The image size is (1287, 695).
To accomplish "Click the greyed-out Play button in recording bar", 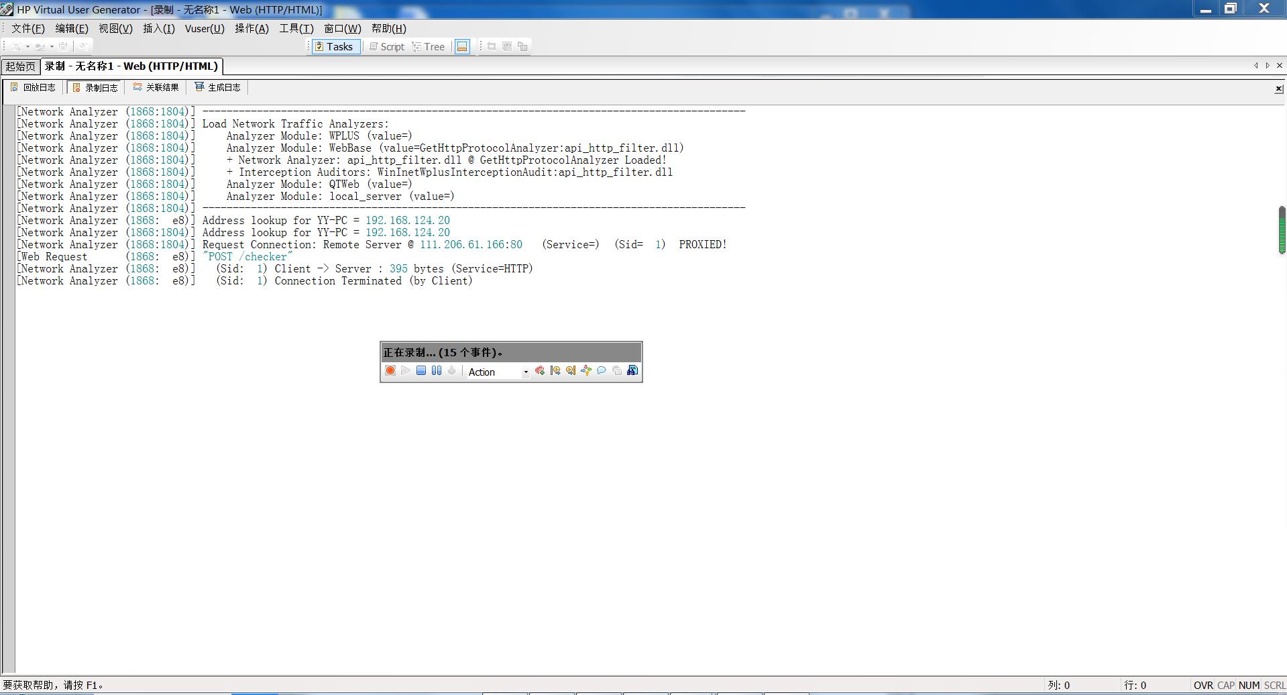I will click(x=406, y=371).
